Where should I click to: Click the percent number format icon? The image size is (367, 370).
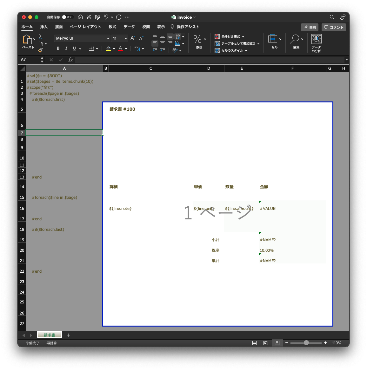[x=197, y=39]
